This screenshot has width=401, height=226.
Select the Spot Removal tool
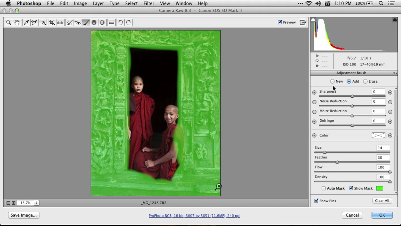[70, 22]
